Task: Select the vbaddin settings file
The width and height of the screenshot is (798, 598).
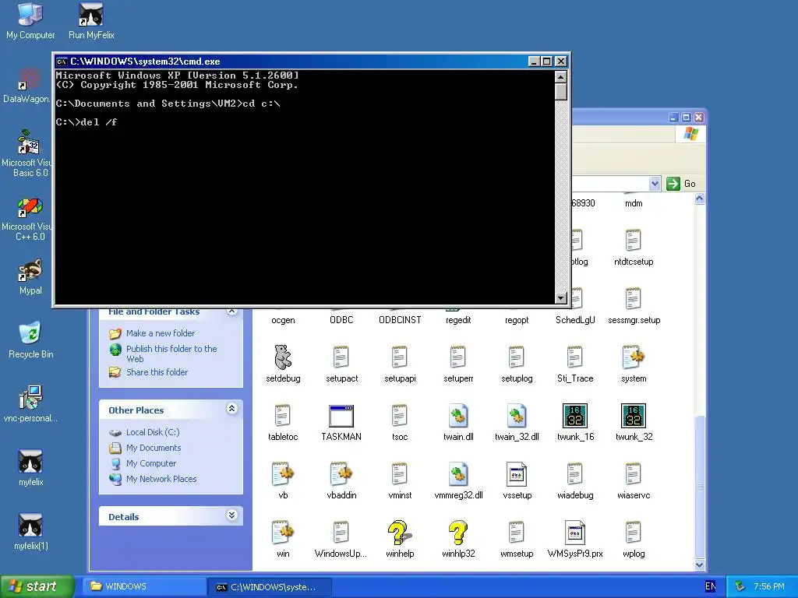Action: [x=341, y=480]
